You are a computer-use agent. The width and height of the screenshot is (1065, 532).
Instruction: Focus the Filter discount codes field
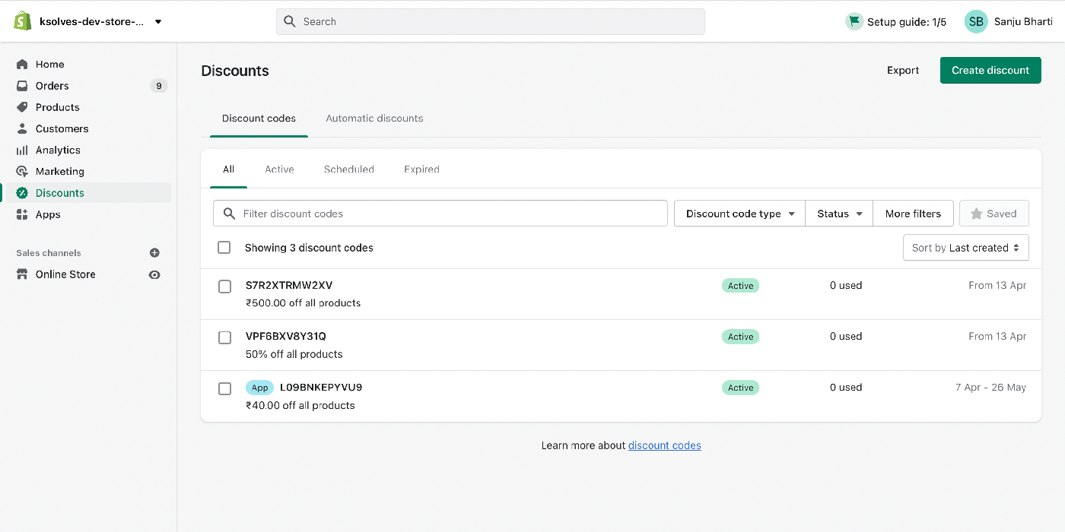(440, 214)
